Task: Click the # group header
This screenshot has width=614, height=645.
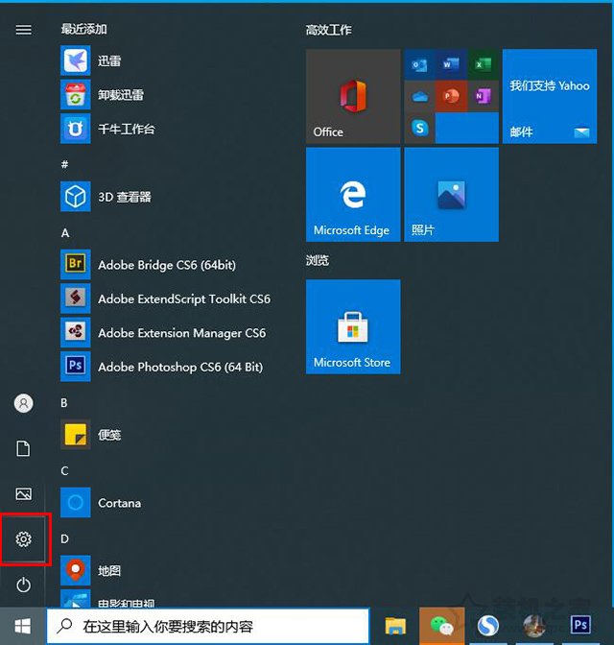Action: coord(65,164)
